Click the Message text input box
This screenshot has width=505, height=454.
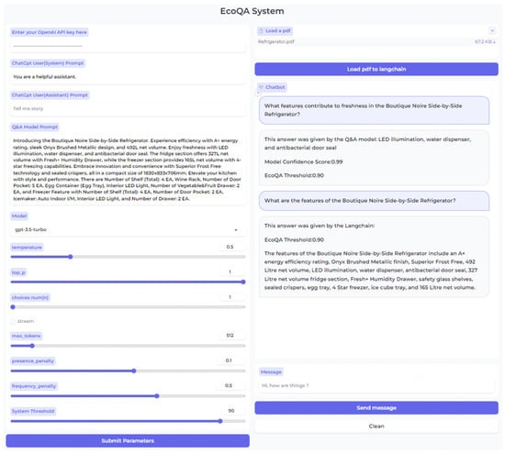pos(376,385)
